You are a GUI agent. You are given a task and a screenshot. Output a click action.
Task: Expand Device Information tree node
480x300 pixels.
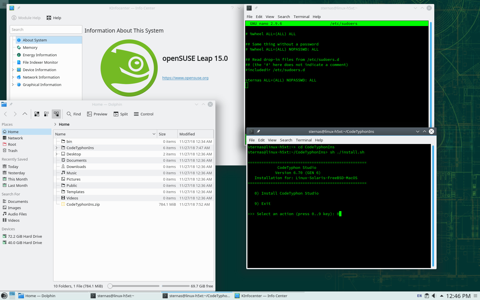pos(13,70)
